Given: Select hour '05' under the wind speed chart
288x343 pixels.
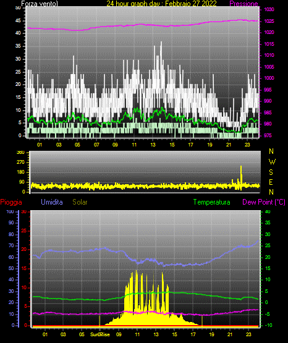Looking at the screenshot, I should [x=77, y=145].
